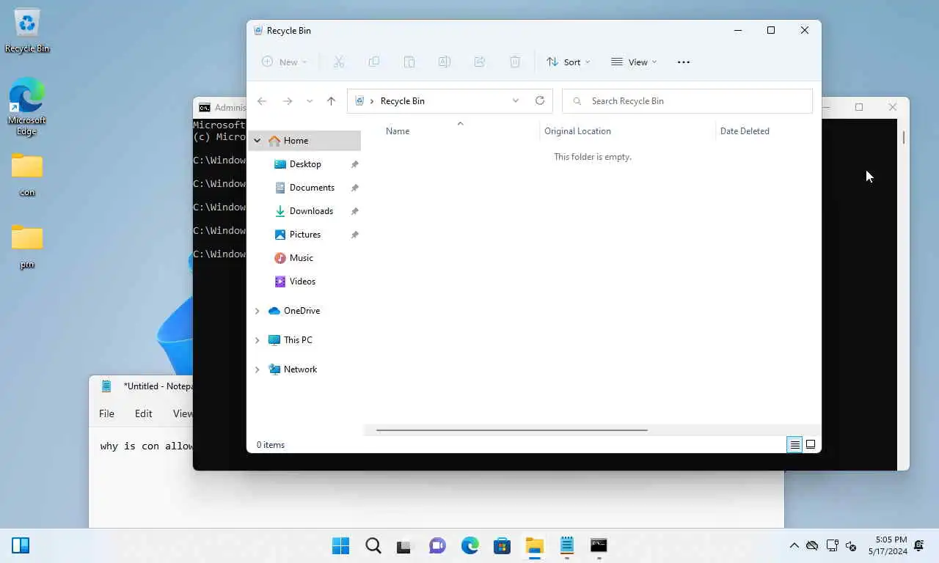
Task: Open the Windows Start menu
Action: (x=340, y=545)
